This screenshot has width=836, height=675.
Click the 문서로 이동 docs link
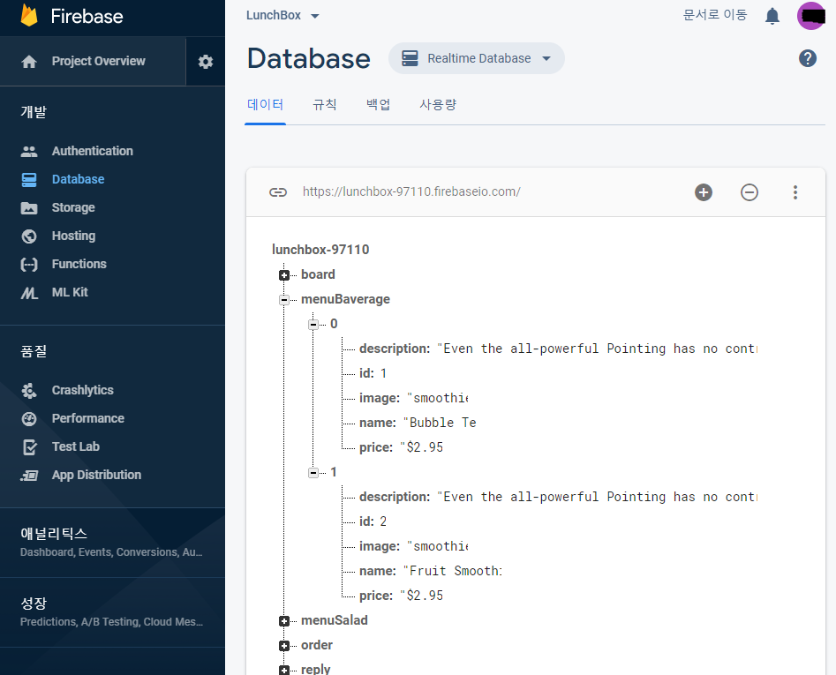coord(715,15)
